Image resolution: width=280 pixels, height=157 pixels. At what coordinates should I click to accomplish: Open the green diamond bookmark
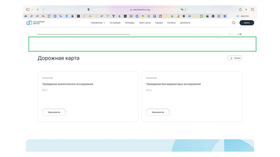172,16
